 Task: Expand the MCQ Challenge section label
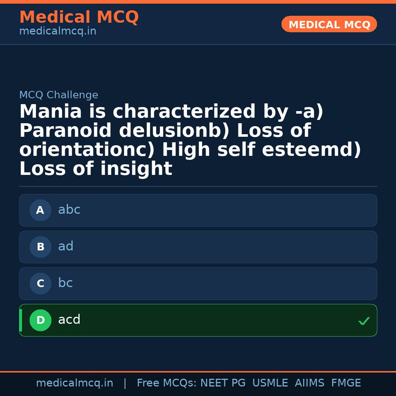coord(59,95)
